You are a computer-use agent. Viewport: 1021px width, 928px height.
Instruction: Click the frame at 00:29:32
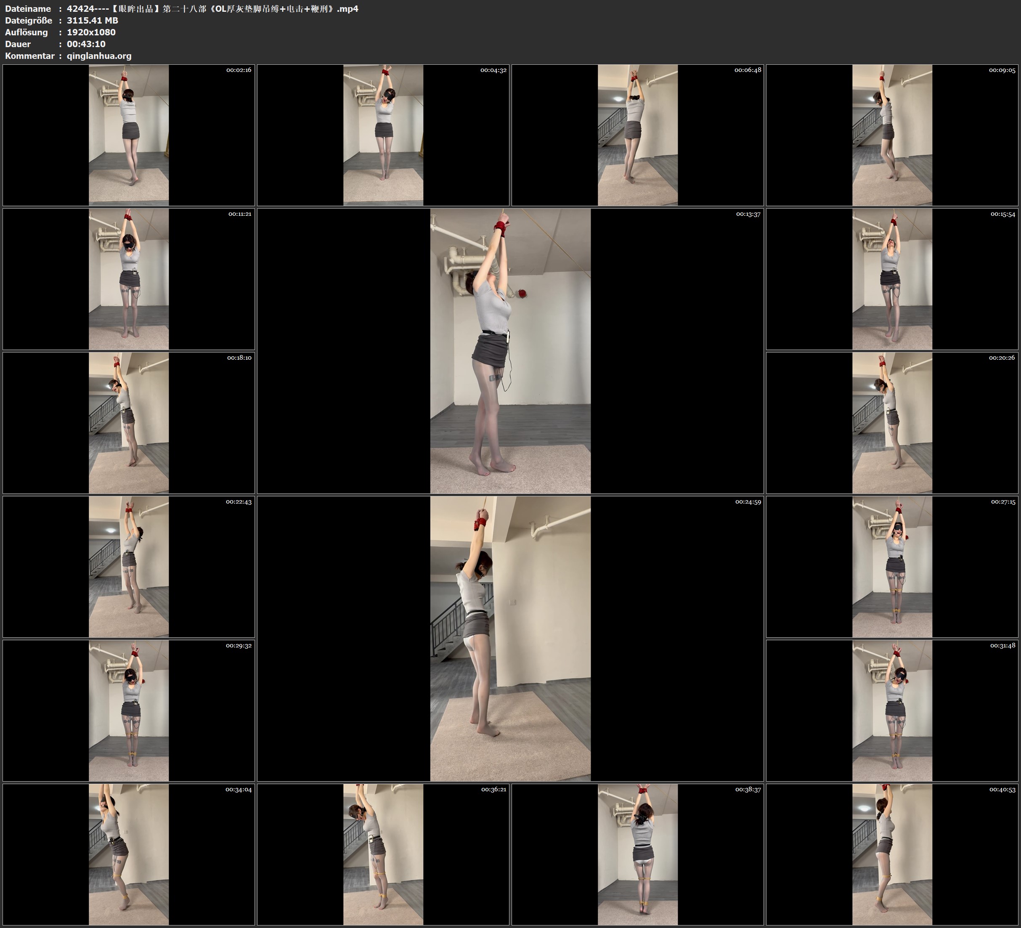[129, 710]
